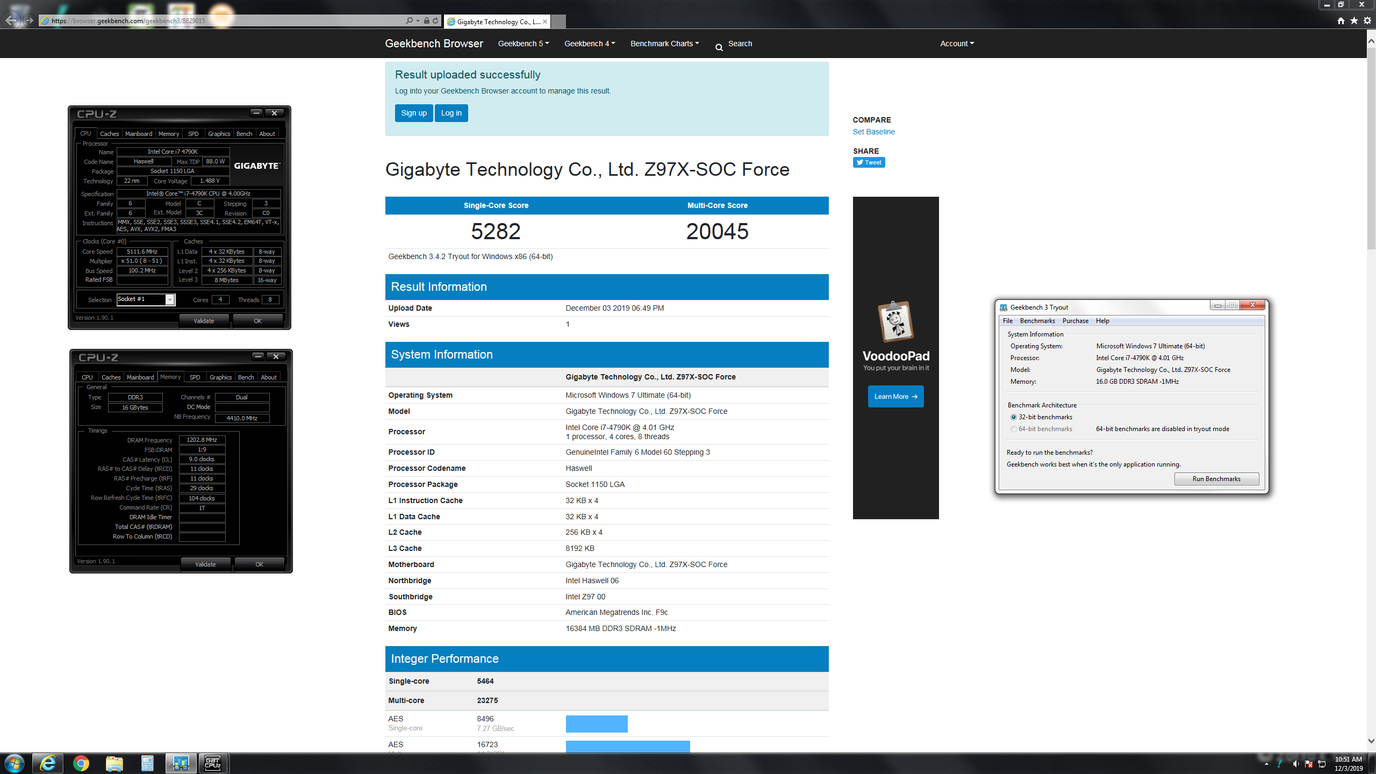Switch to Bench tab in bottom CPU-Z
Screen dimensions: 1376x774
(x=246, y=377)
